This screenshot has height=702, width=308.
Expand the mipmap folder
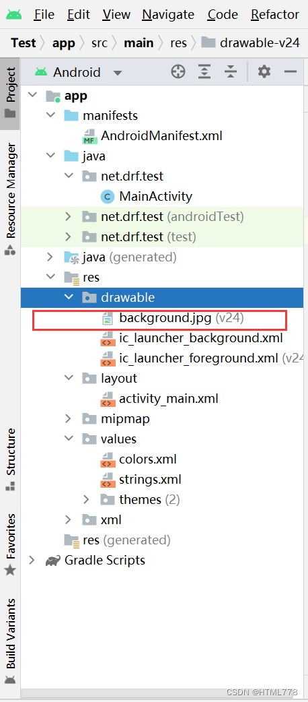tap(69, 419)
